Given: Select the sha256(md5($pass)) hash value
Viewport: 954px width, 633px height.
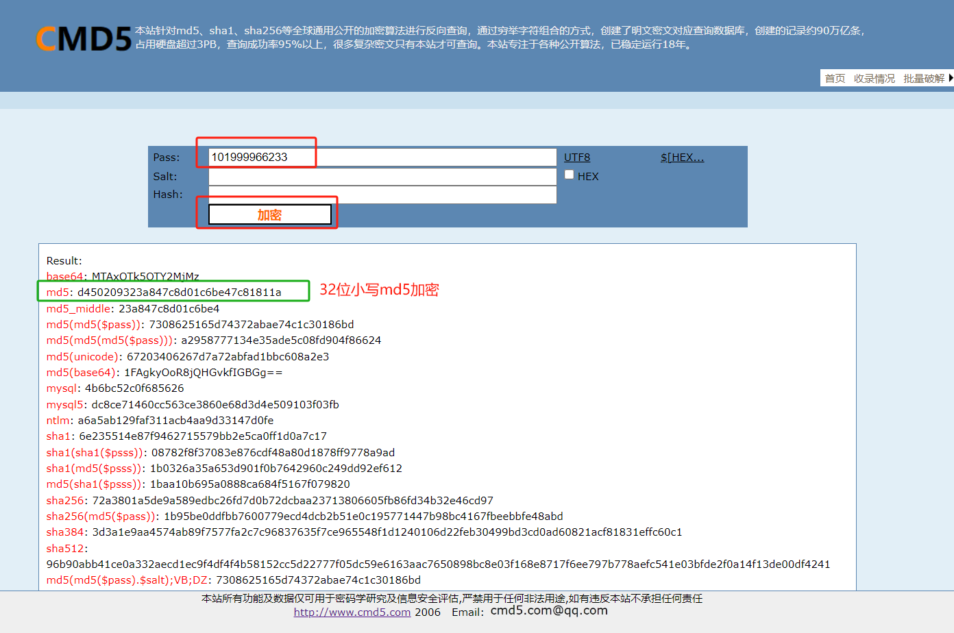Looking at the screenshot, I should point(363,516).
